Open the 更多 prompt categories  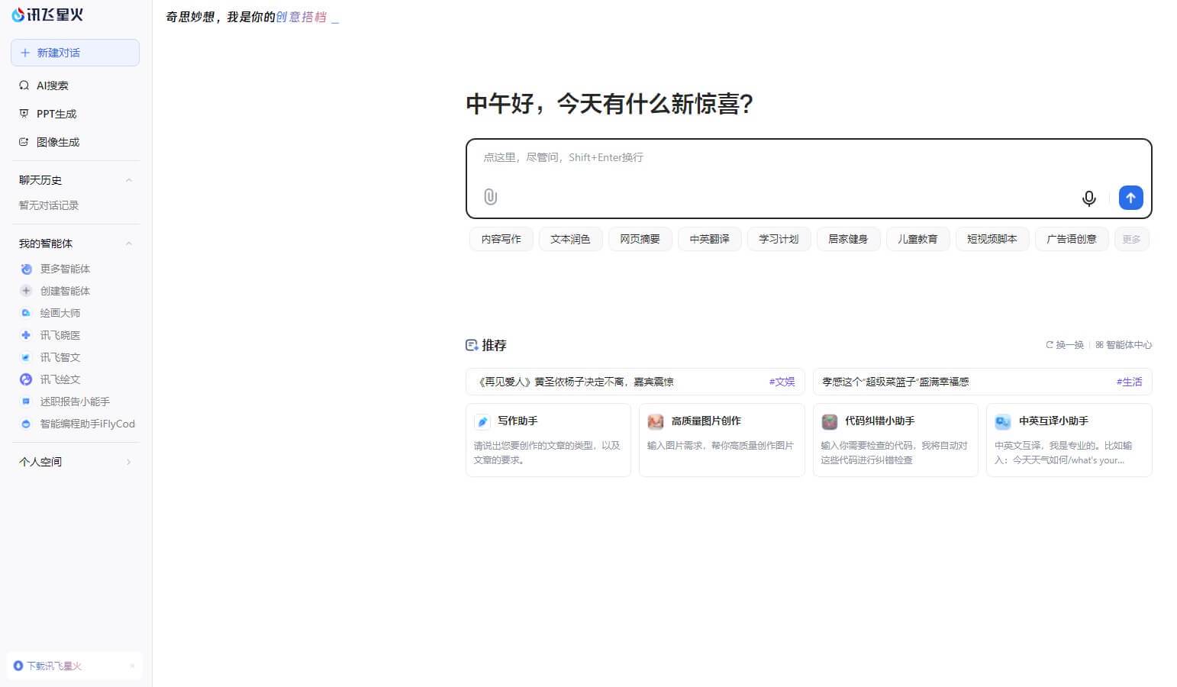point(1131,239)
